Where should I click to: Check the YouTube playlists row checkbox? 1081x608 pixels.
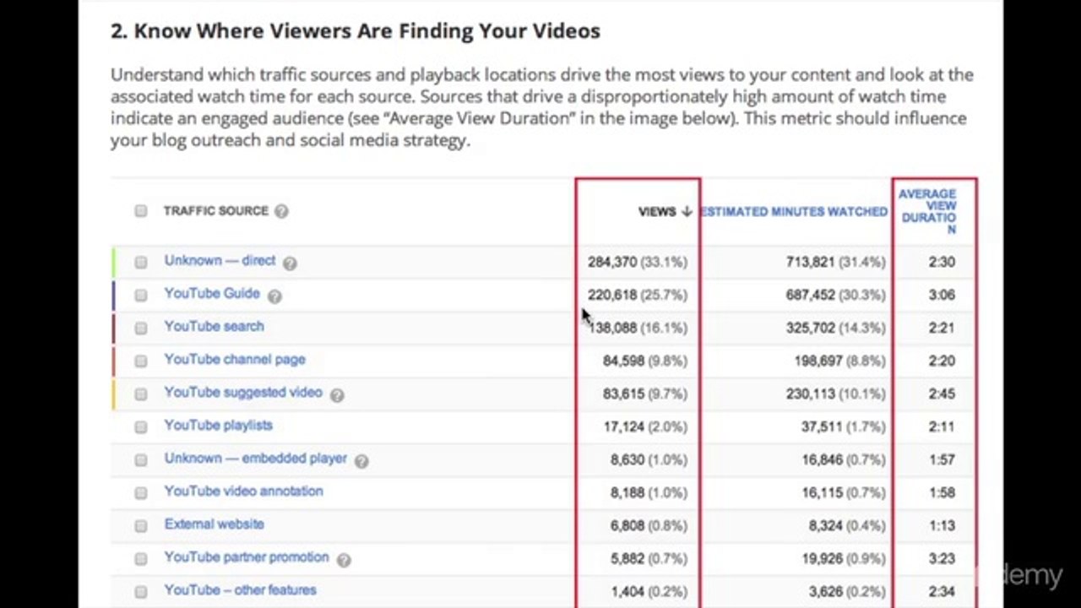[141, 426]
